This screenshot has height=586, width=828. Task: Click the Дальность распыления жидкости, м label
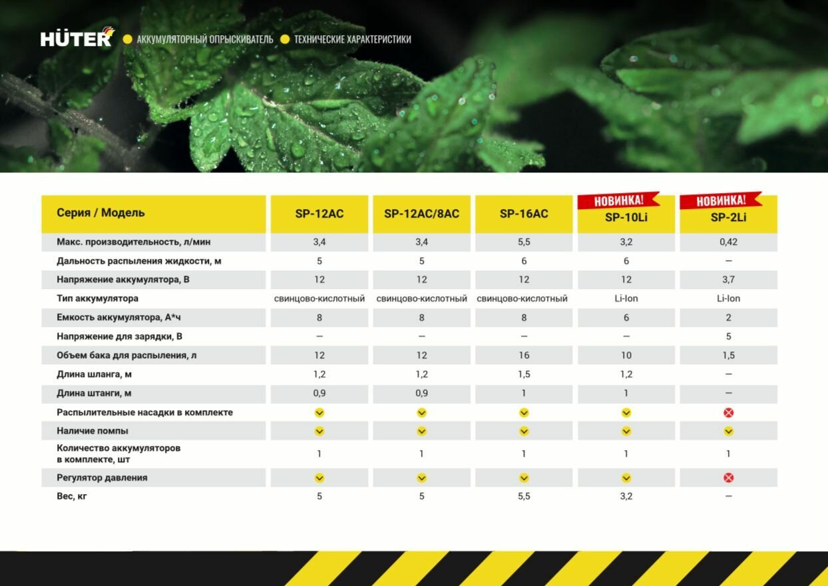pyautogui.click(x=139, y=261)
